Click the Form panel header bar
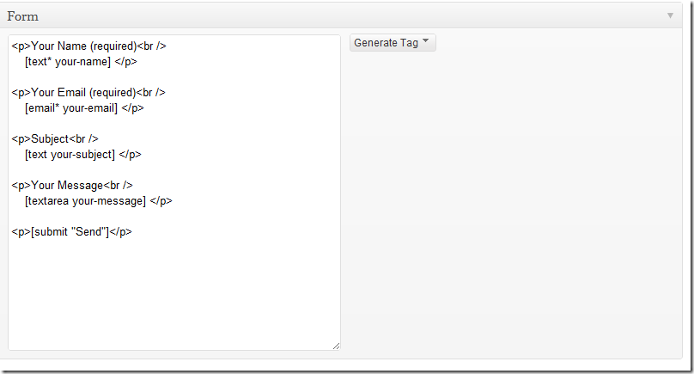694x374 pixels. 341,16
